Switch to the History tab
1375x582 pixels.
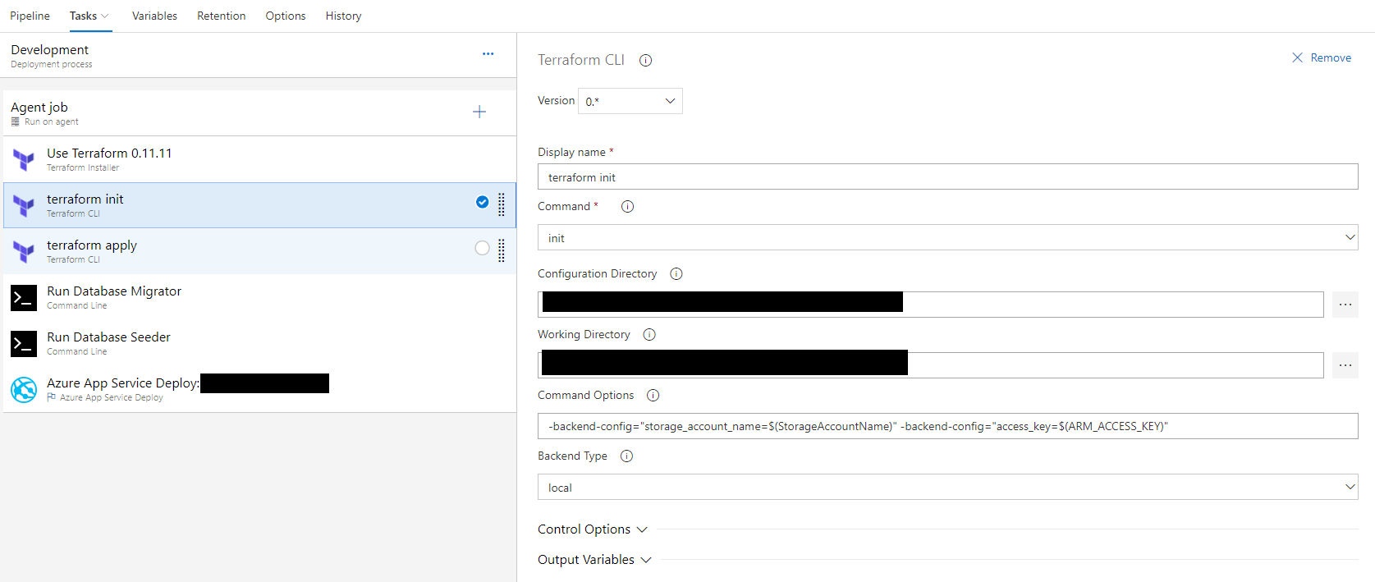(x=343, y=16)
